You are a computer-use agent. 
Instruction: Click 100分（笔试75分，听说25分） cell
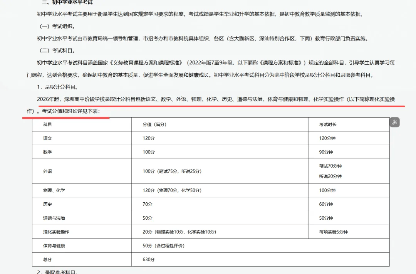click(x=220, y=171)
